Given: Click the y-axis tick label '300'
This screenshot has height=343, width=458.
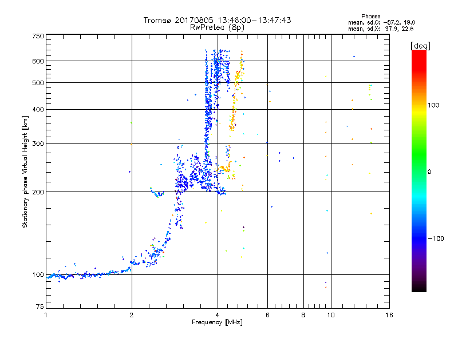Looking at the screenshot, I should (x=38, y=144).
